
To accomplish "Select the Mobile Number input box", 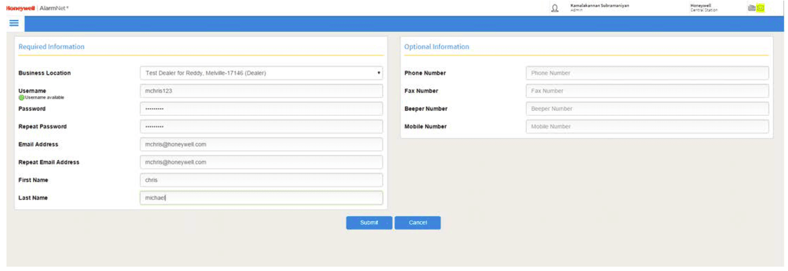I will point(646,127).
